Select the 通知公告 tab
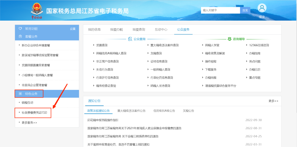 (x=94, y=101)
